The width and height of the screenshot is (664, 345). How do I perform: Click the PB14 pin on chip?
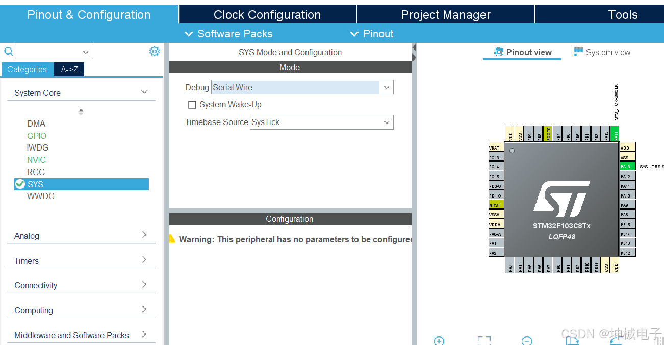tap(628, 234)
